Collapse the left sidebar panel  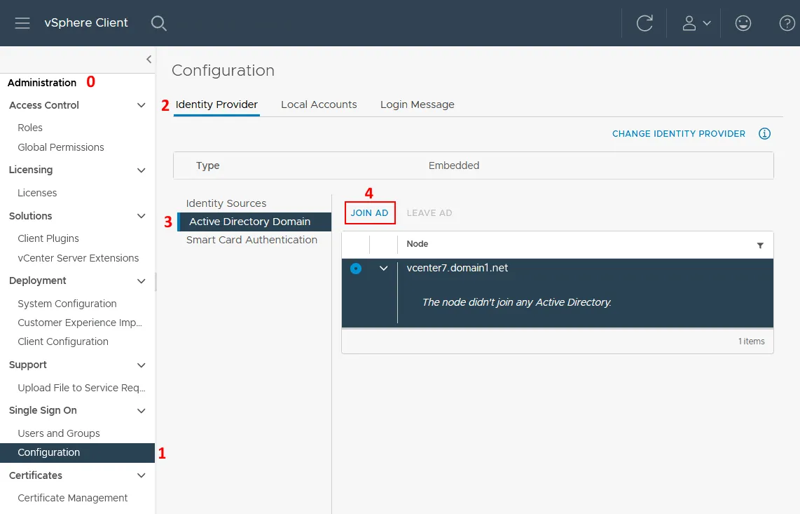coord(149,60)
